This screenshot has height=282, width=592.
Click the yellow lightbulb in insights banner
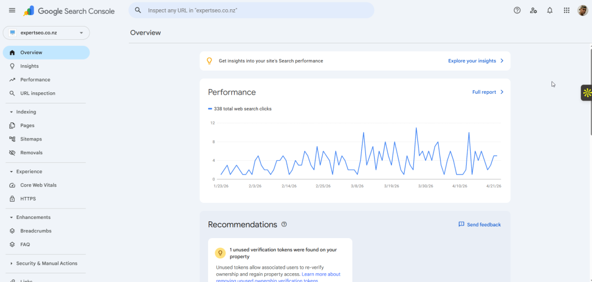click(209, 61)
